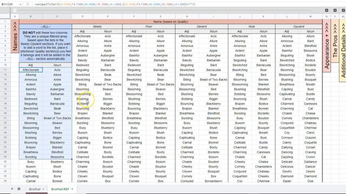Select the 'Dazzling' cell under Opulent Adj
The height and width of the screenshot is (194, 346).
[287, 157]
